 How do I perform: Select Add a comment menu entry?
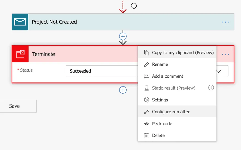167,76
